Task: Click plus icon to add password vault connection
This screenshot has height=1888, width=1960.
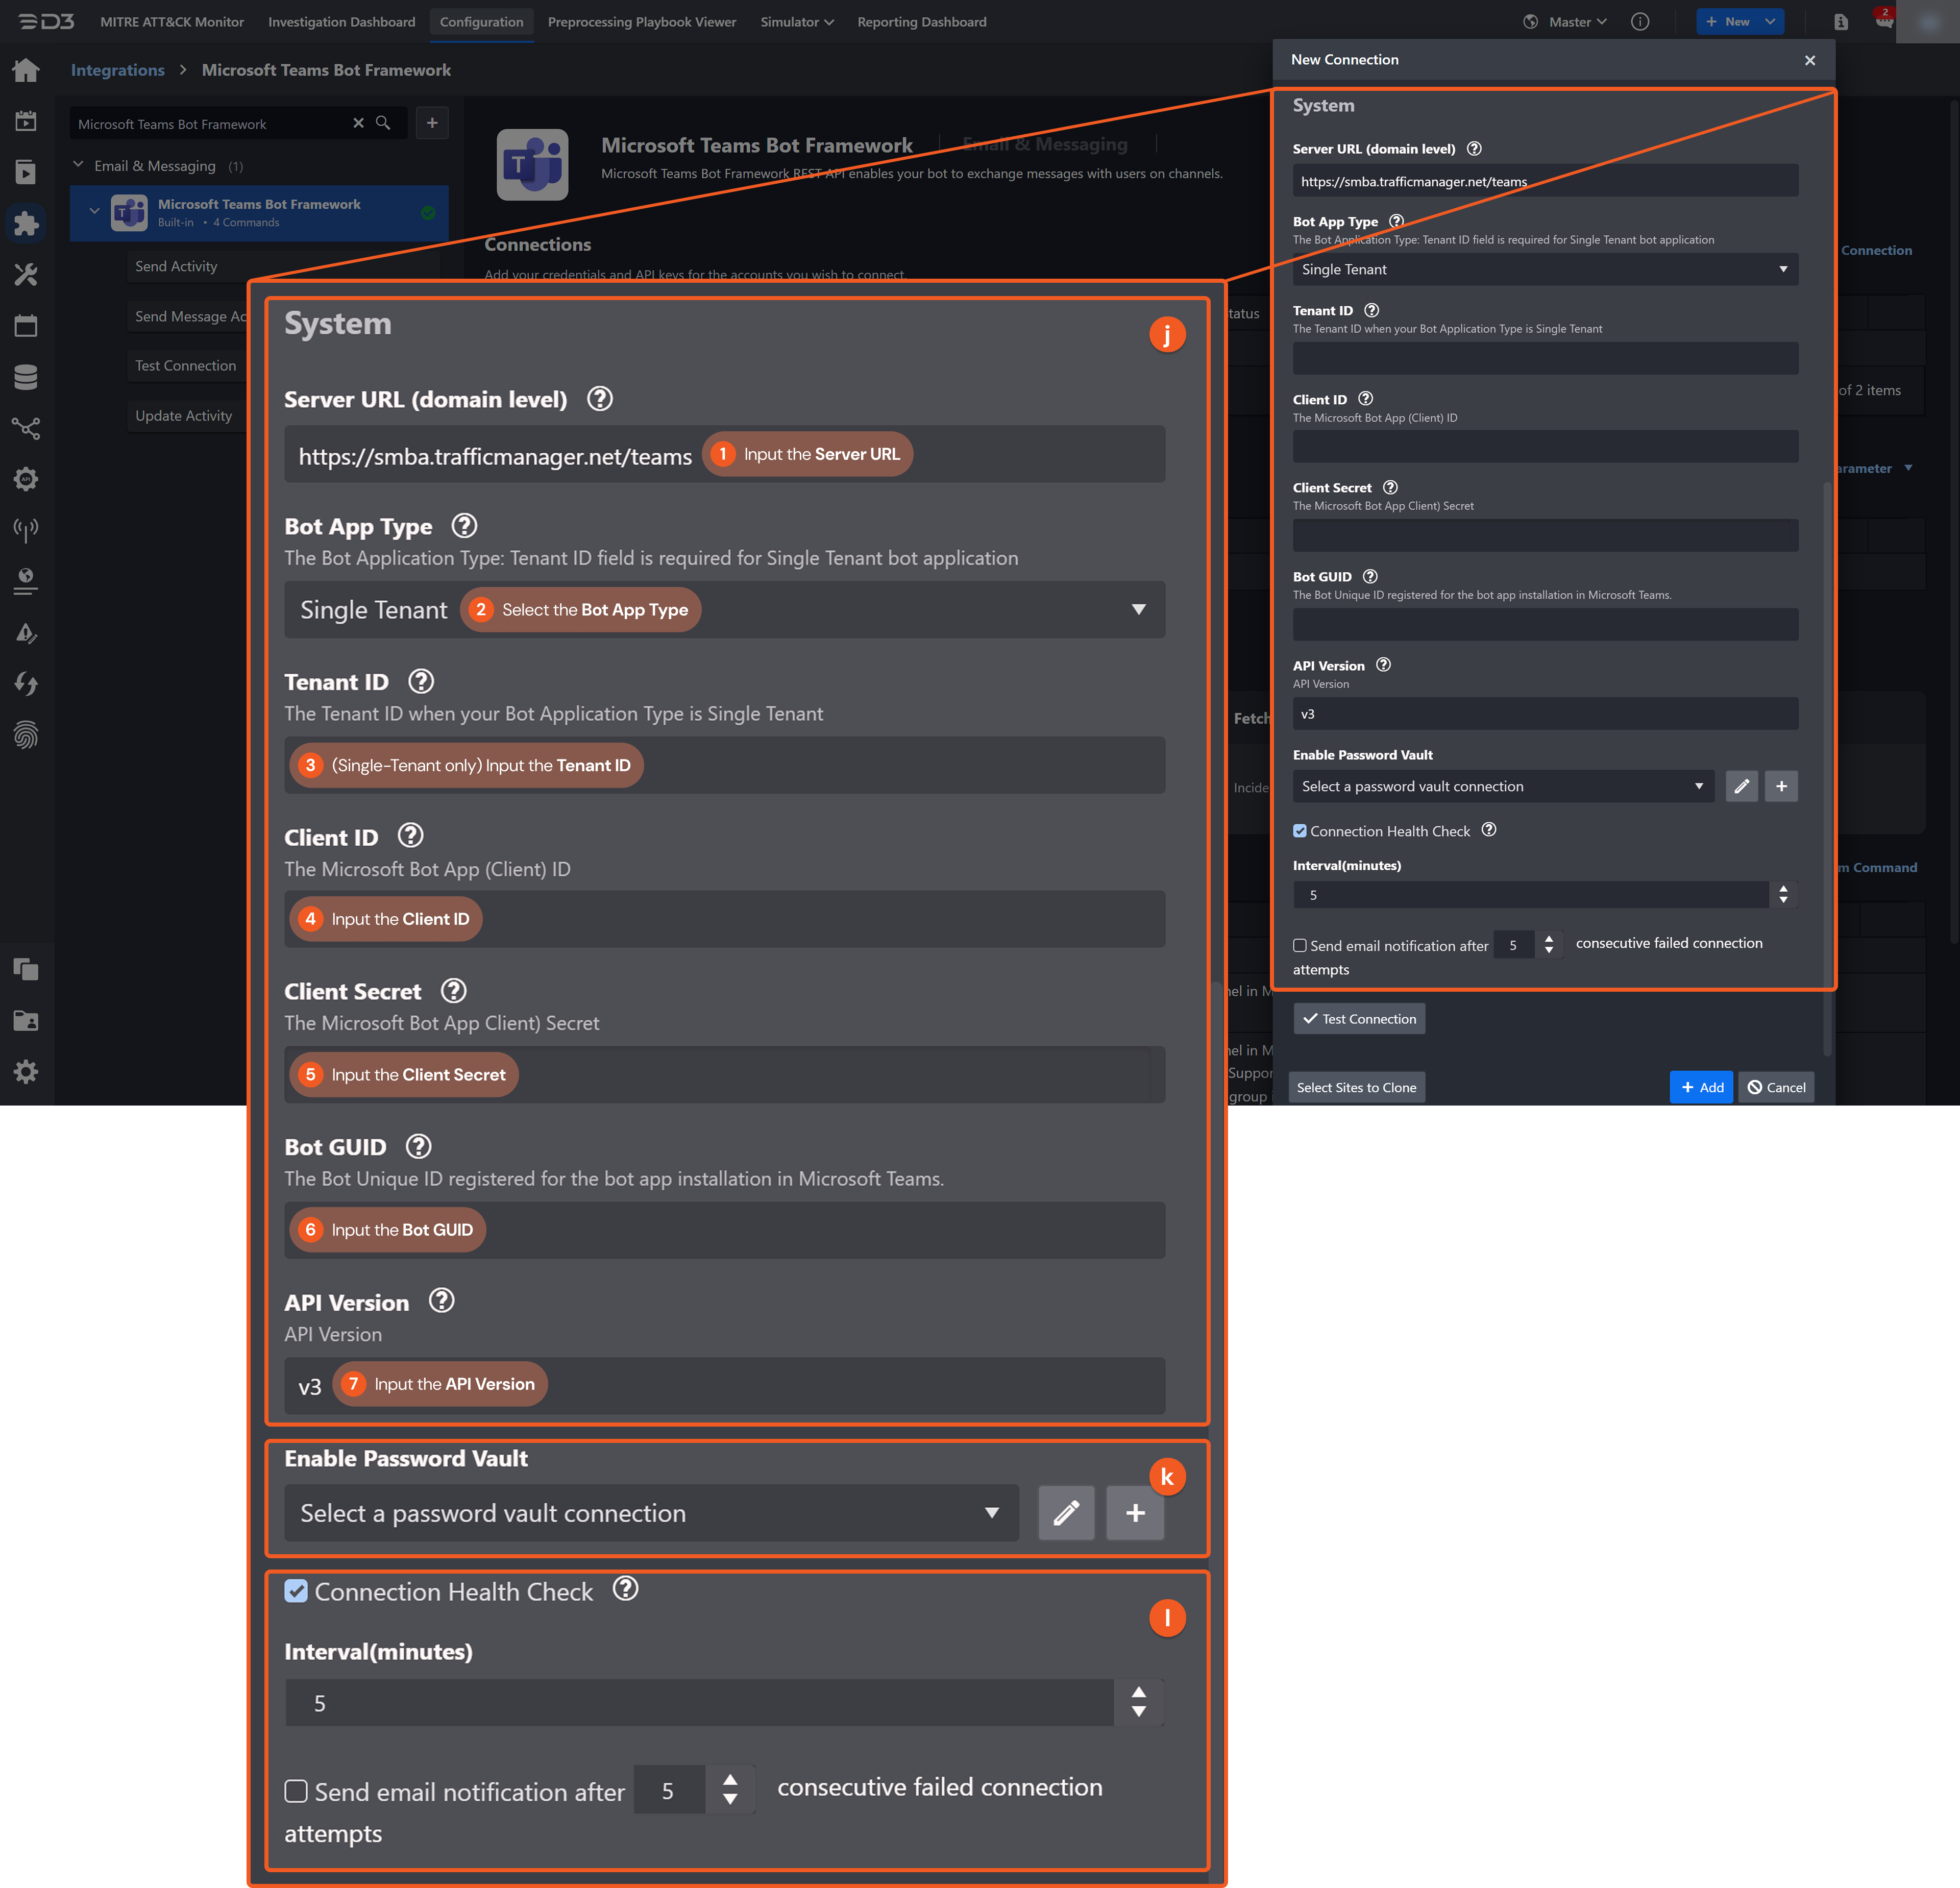Action: click(x=1781, y=786)
